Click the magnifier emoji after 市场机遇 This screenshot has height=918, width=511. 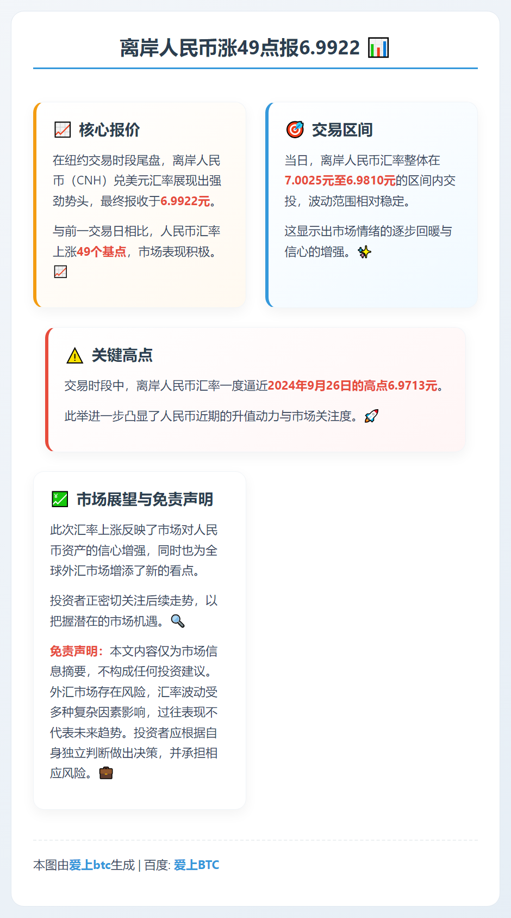click(x=178, y=621)
